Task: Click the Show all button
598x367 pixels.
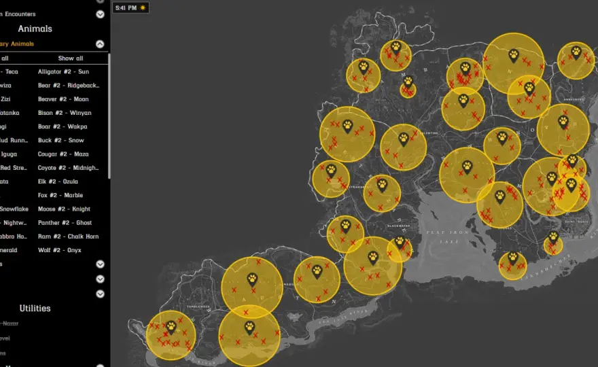Action: (71, 58)
